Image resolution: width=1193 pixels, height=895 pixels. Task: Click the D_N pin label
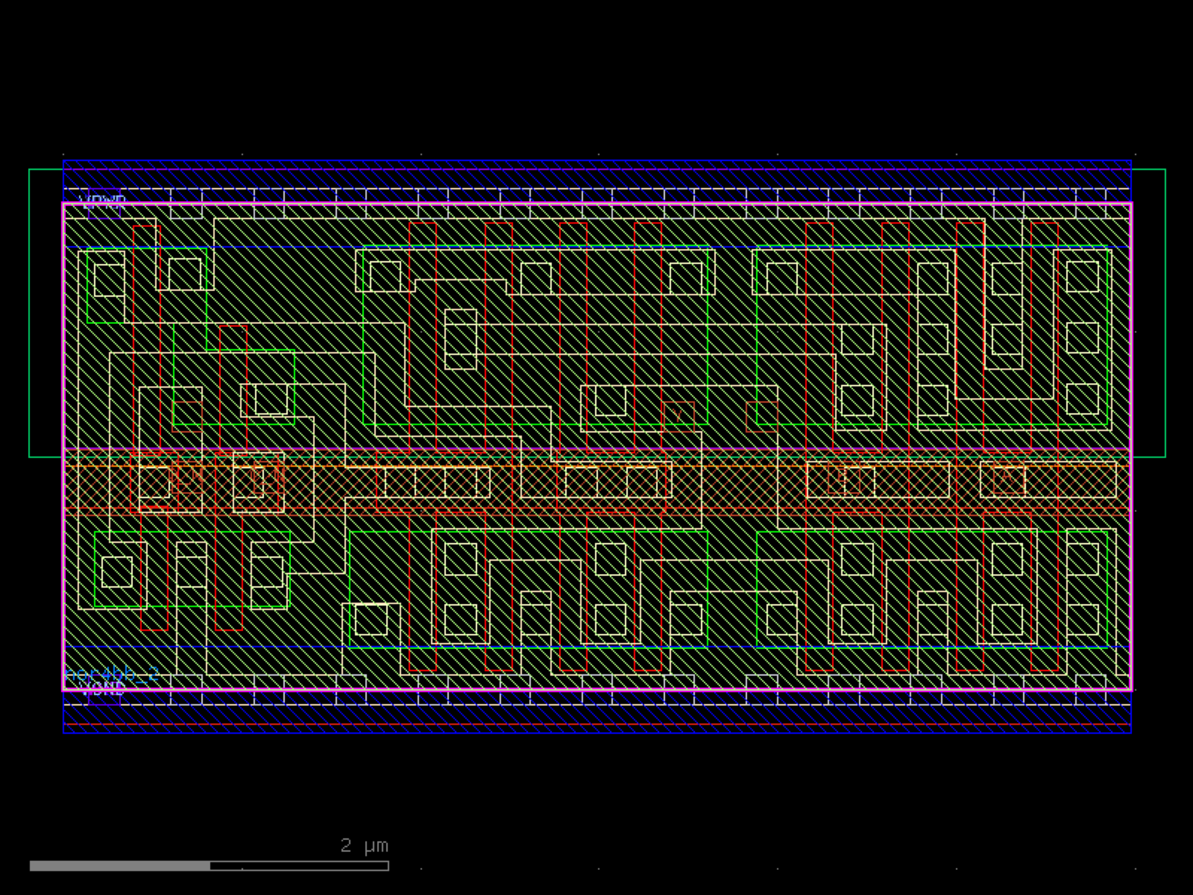[x=186, y=477]
